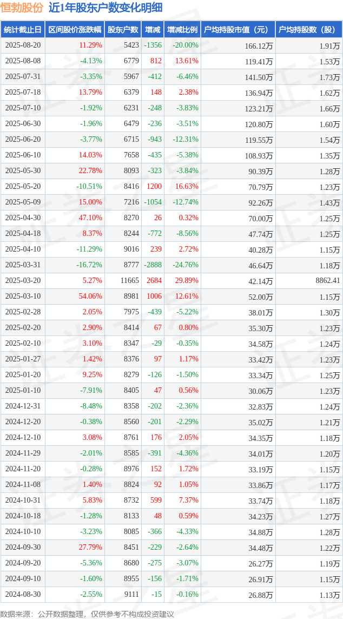
Task: Click the 11665 shareholder count cell
Action: pyautogui.click(x=129, y=281)
